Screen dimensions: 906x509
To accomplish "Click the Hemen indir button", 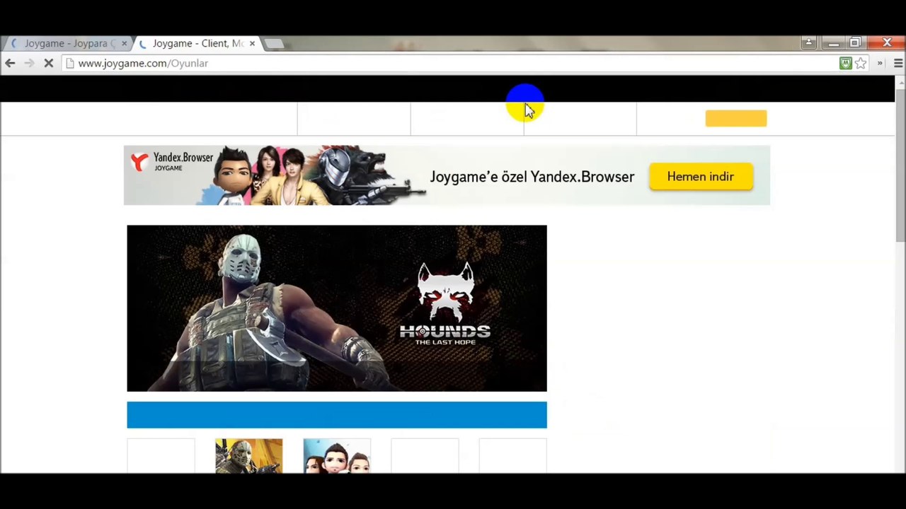I will 701,177.
